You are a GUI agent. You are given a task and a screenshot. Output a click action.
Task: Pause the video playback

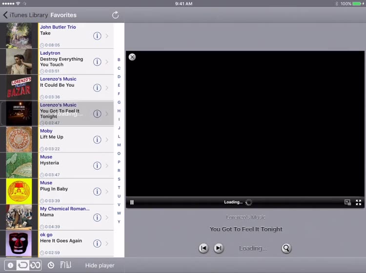132,202
